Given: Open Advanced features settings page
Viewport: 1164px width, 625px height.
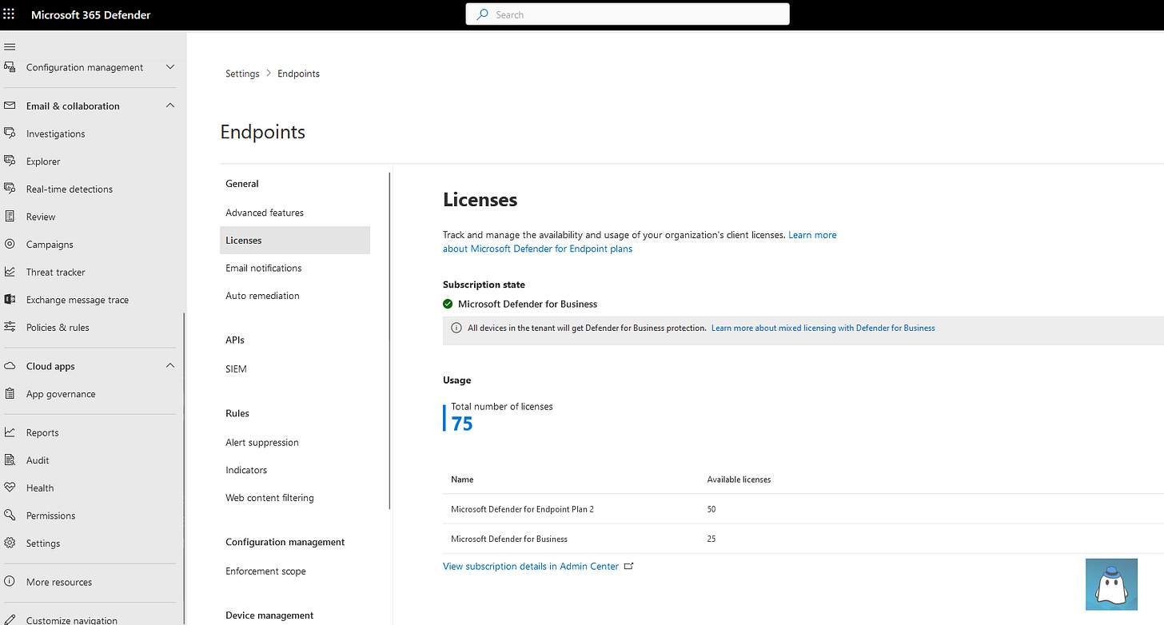Looking at the screenshot, I should click(265, 213).
